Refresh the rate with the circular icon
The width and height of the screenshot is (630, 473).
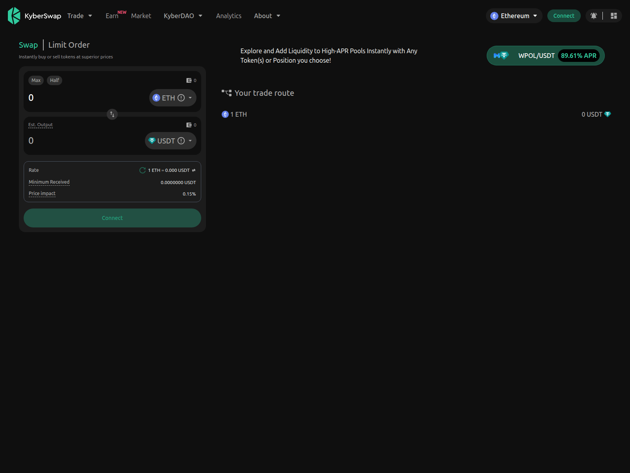143,170
